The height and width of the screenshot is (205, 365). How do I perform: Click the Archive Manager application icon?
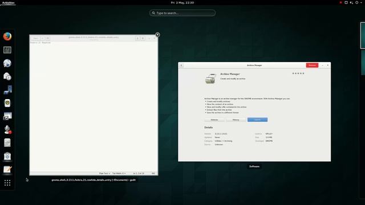point(210,79)
